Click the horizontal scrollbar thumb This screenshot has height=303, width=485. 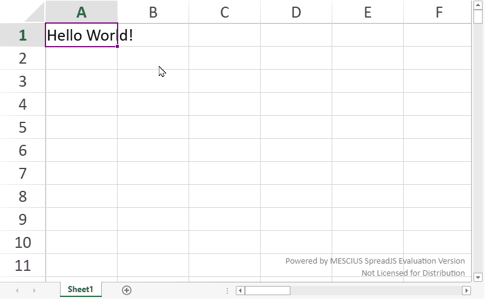(267, 291)
